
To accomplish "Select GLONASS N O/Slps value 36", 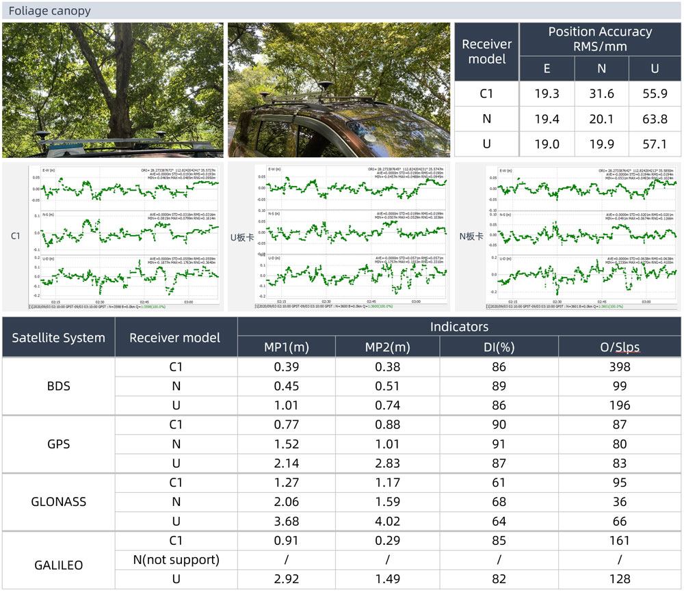I will click(620, 502).
